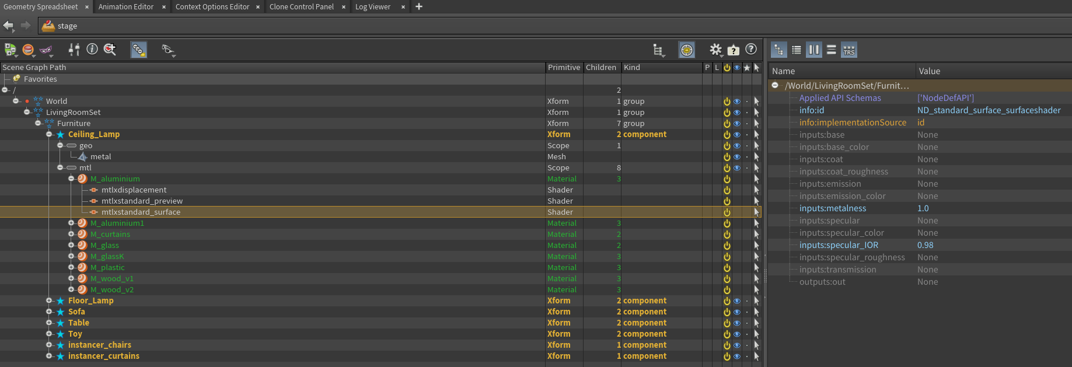Toggle the chain link selection icon

click(x=139, y=50)
